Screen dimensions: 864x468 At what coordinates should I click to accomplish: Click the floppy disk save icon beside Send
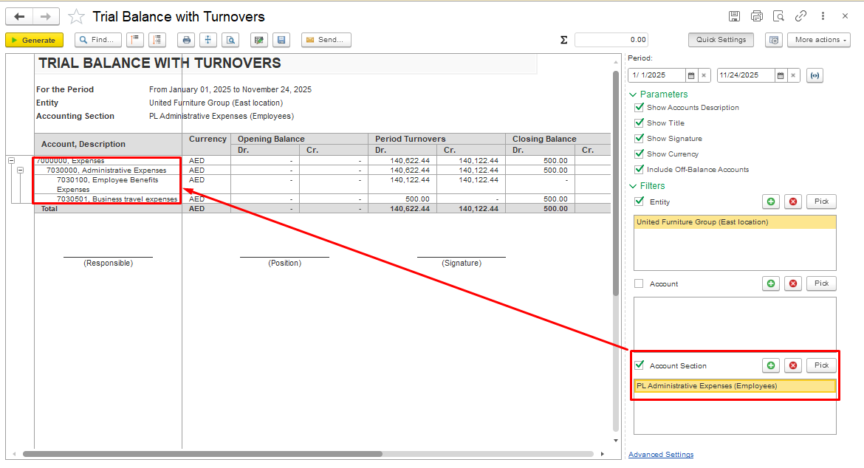(x=281, y=40)
